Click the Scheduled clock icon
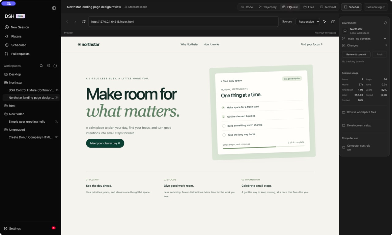This screenshot has width=392, height=235. point(7,45)
